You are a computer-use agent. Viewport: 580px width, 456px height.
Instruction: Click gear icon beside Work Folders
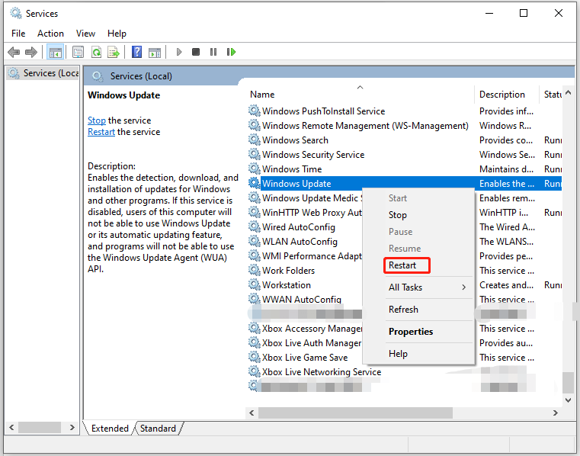[254, 270]
